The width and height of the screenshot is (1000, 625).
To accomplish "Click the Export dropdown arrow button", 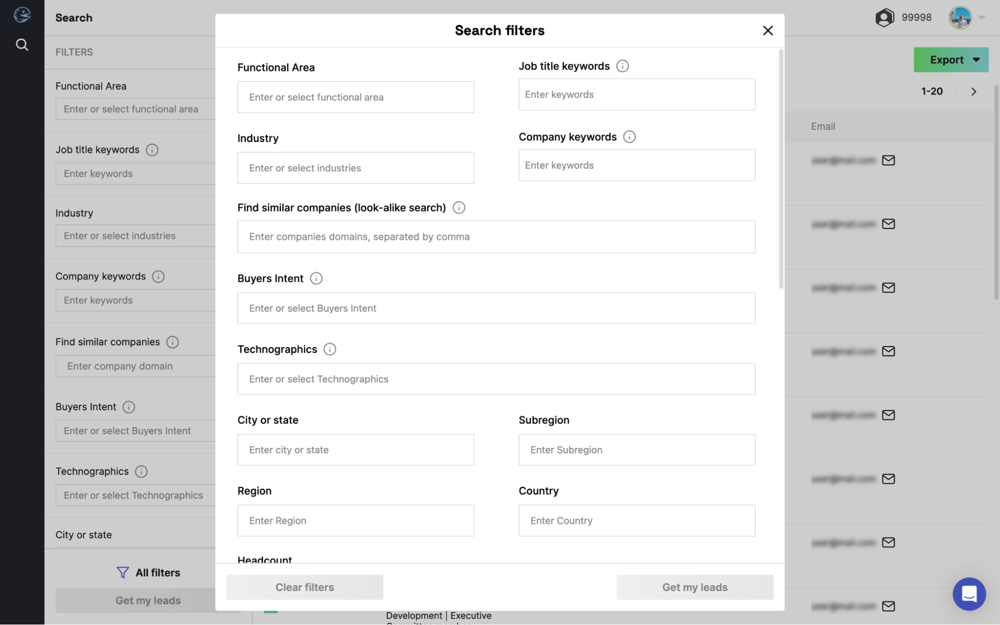I will 975,59.
